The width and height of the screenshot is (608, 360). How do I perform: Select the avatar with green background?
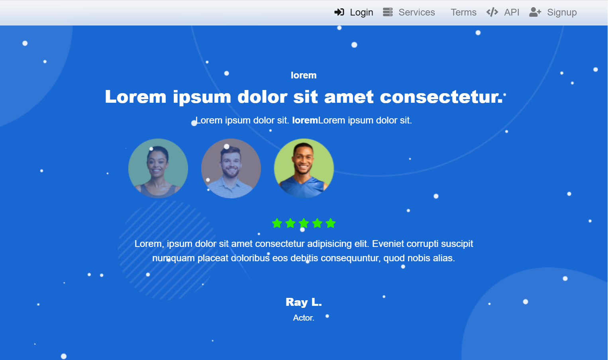pos(304,168)
